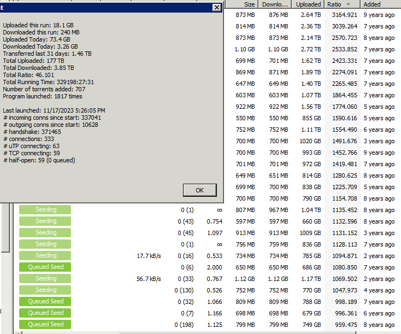Click the Queued Seed status at ratio 996.361
Screen dimensions: 401x334
(45, 313)
